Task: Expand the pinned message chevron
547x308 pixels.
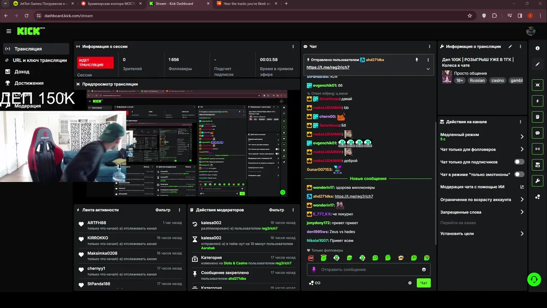Action: pyautogui.click(x=428, y=69)
